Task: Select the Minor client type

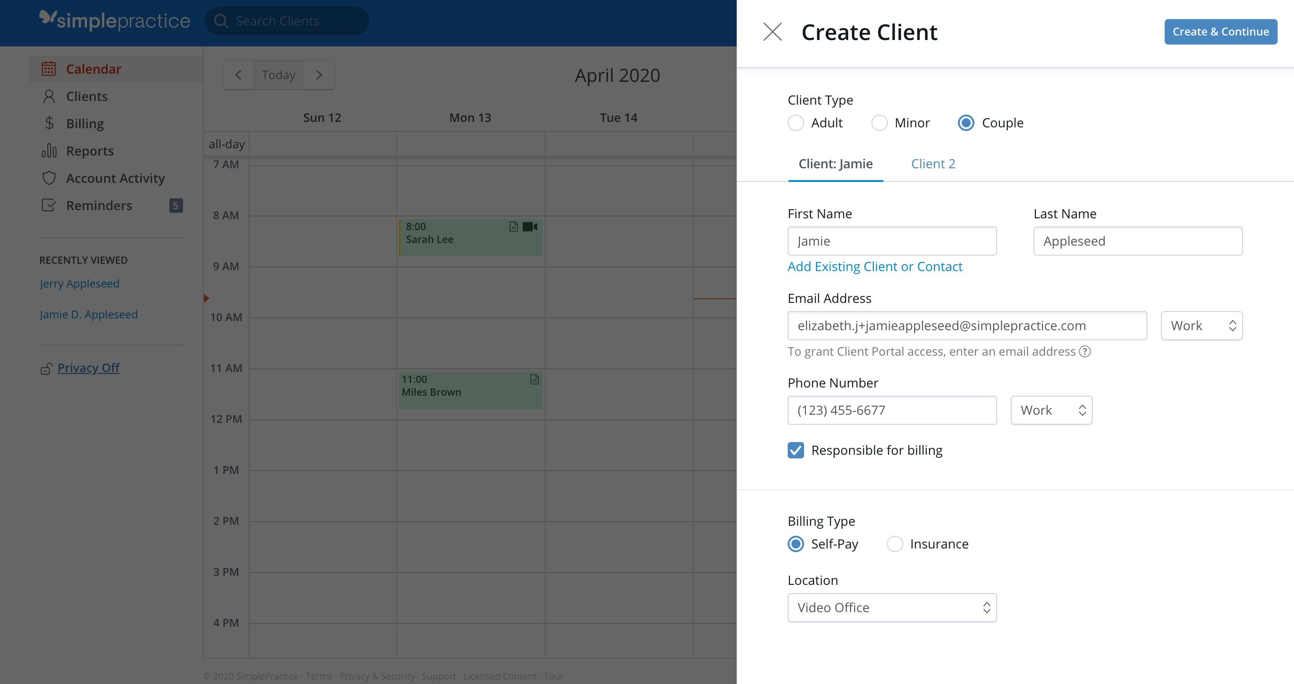Action: (879, 123)
